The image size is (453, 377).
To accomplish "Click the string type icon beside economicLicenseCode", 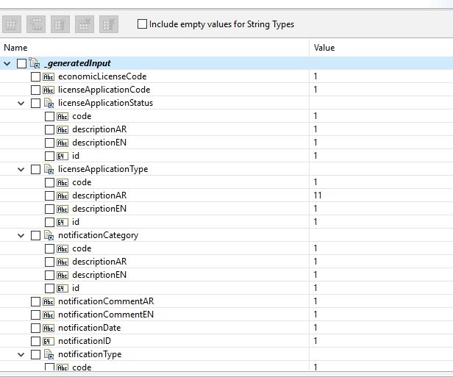I will [49, 76].
